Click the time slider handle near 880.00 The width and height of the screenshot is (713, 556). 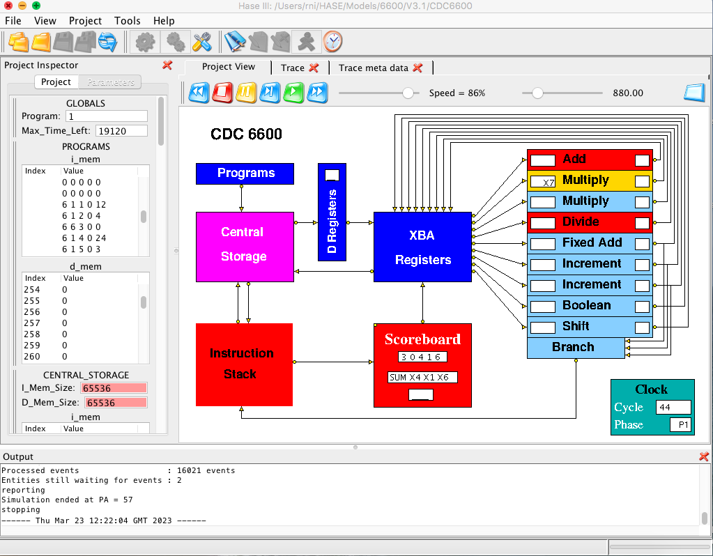tap(537, 93)
